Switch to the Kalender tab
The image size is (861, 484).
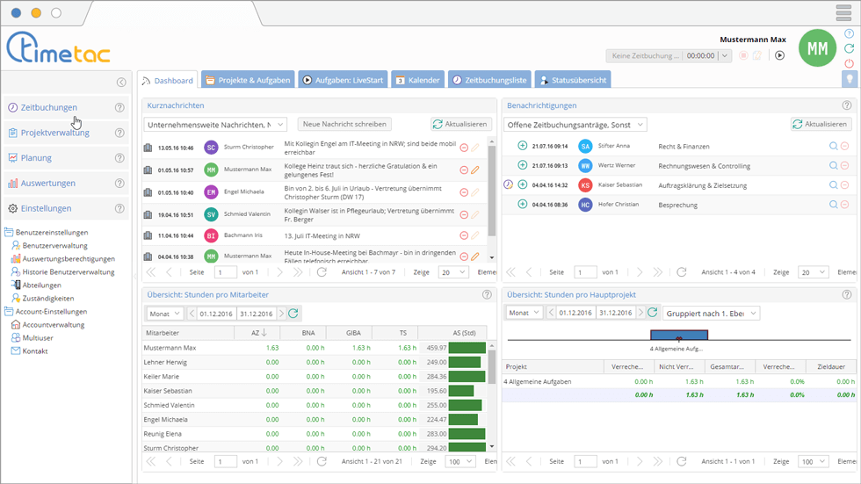pyautogui.click(x=417, y=80)
